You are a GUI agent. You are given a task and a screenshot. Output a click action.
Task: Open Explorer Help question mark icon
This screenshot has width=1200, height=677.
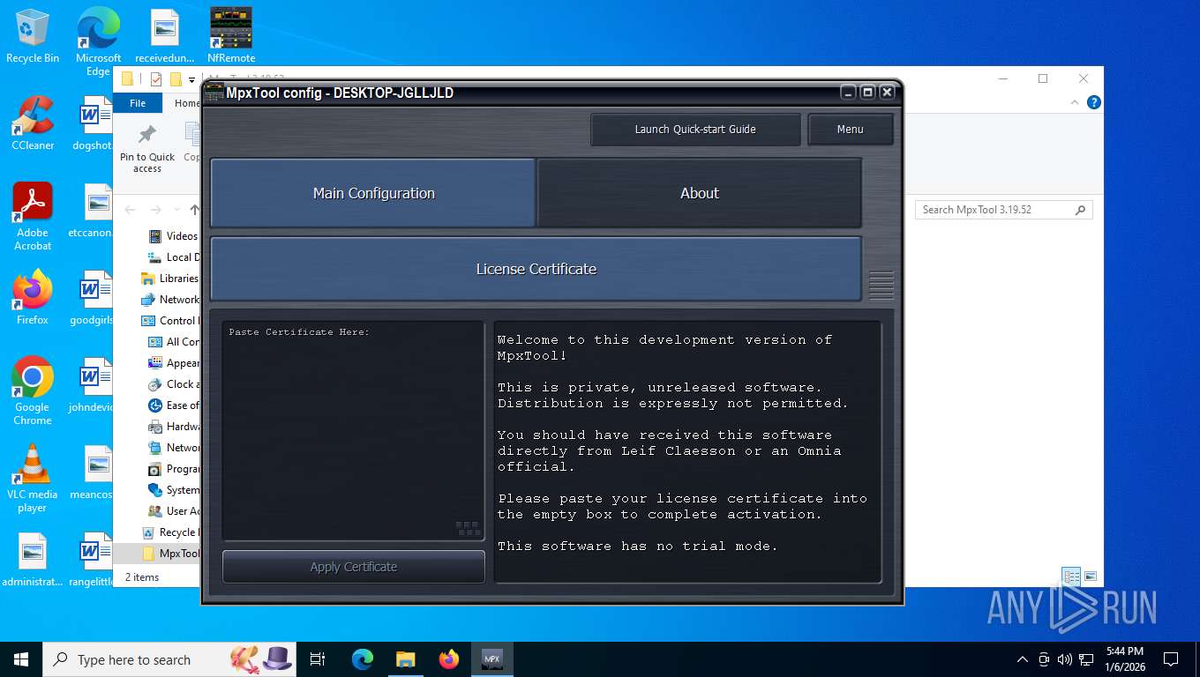[x=1094, y=102]
